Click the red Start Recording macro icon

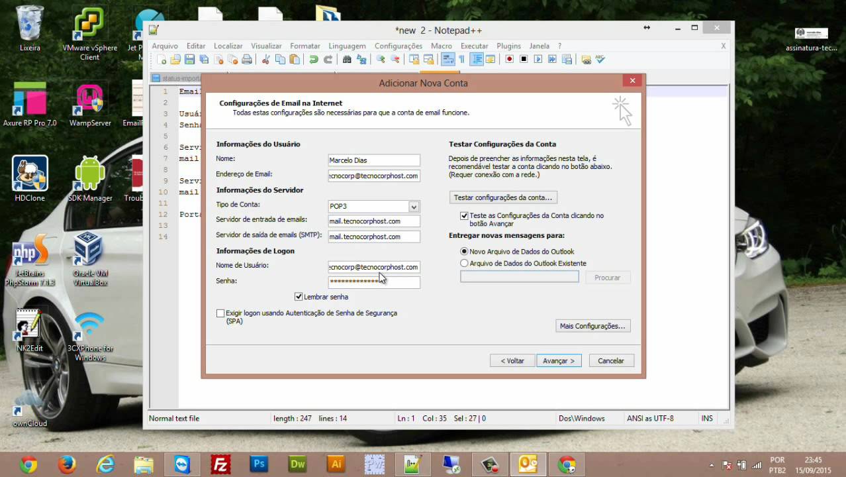509,59
